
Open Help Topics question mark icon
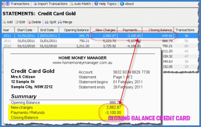pyautogui.click(x=96, y=4)
